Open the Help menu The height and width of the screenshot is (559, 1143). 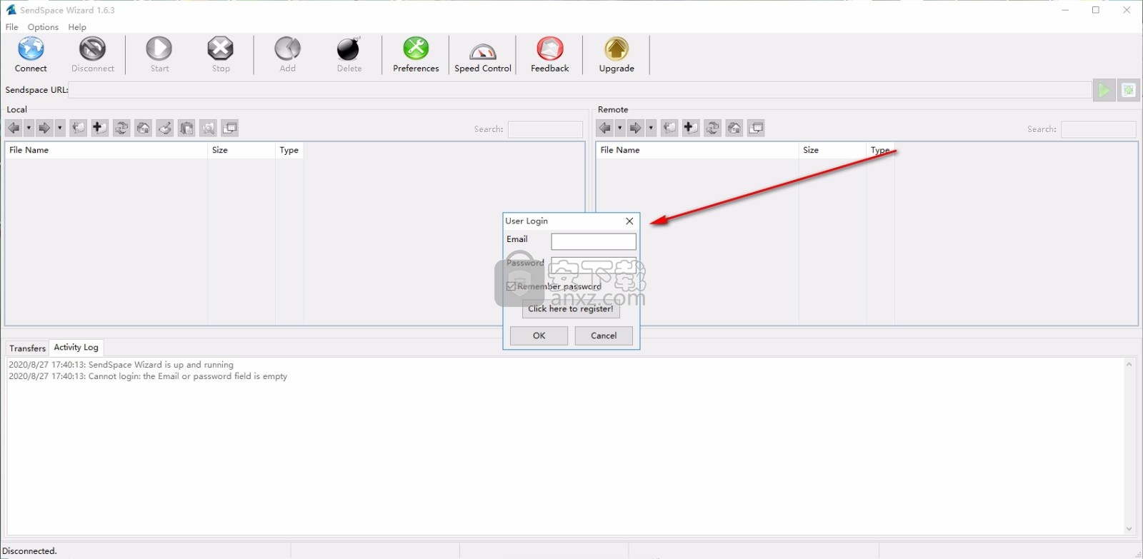[77, 27]
